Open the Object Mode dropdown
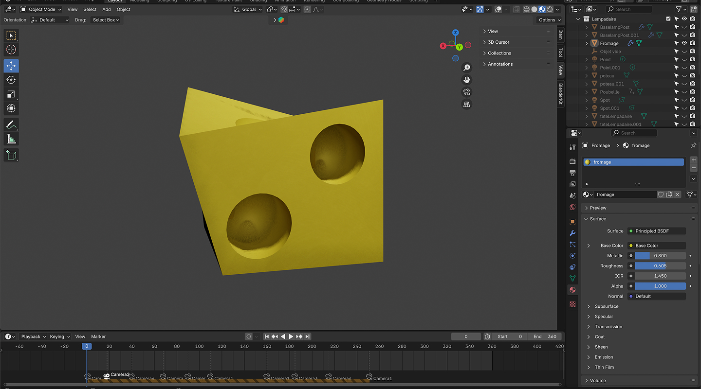Viewport: 701px width, 389px height. click(41, 9)
